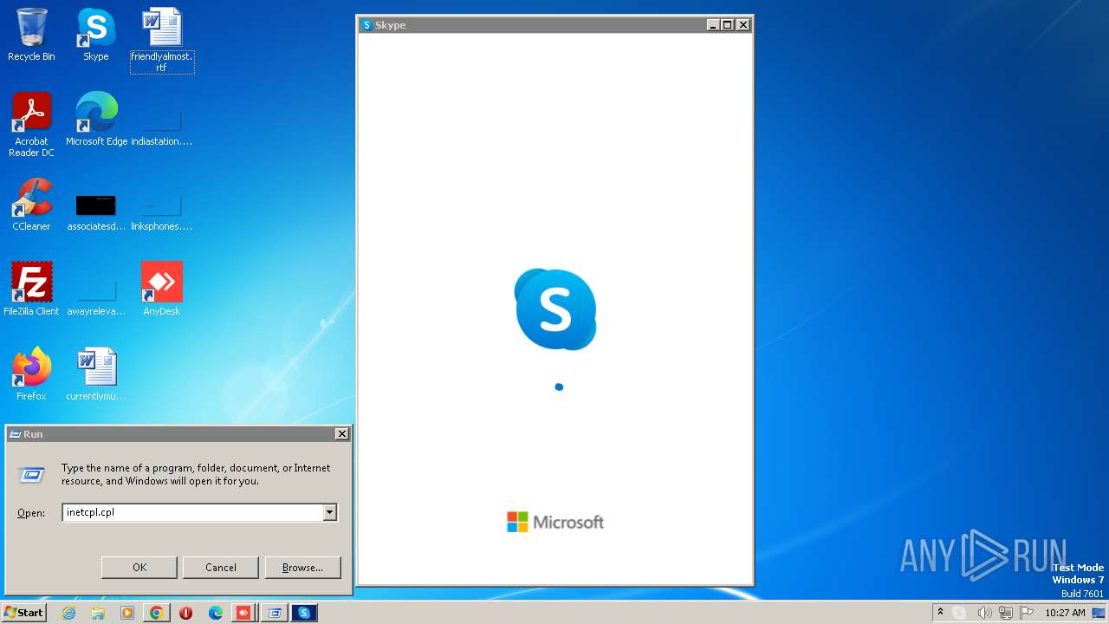Click Browse... in the Run dialog
The height and width of the screenshot is (624, 1109).
(x=302, y=568)
